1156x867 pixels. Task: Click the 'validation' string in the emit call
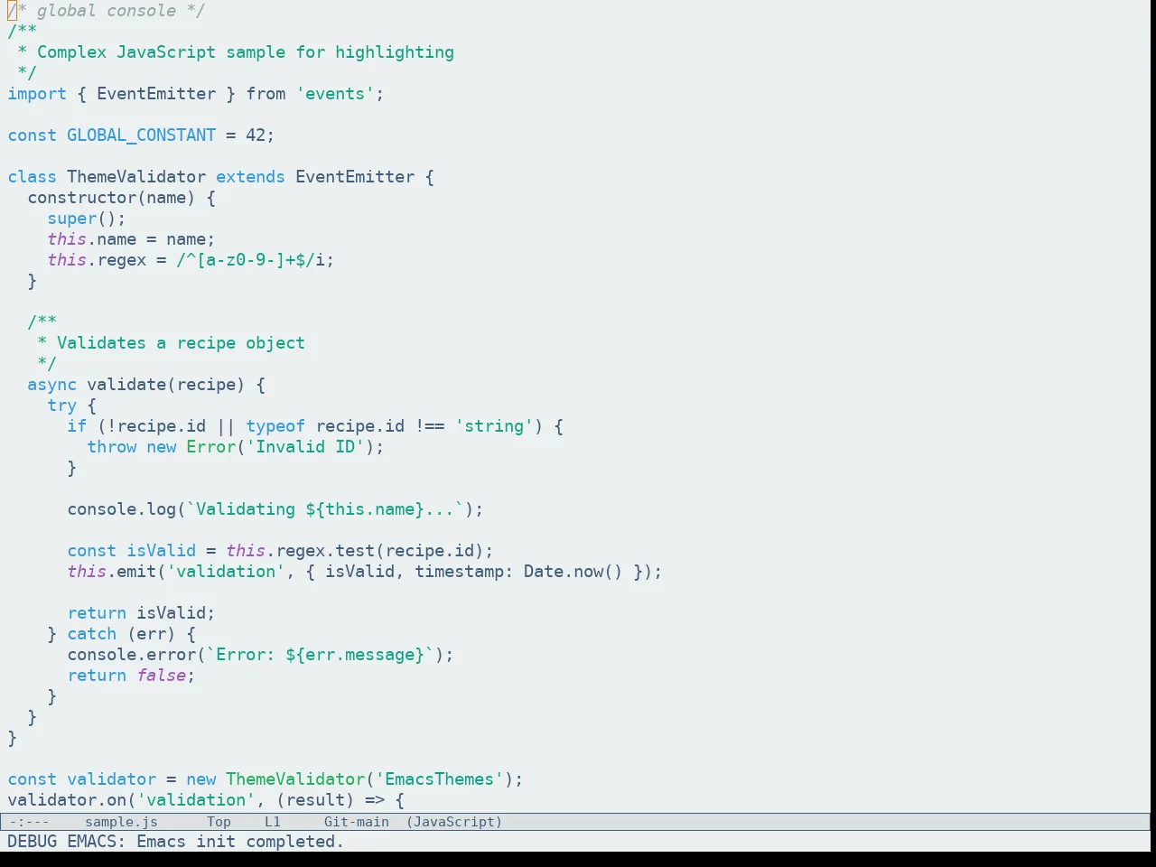[x=226, y=572]
